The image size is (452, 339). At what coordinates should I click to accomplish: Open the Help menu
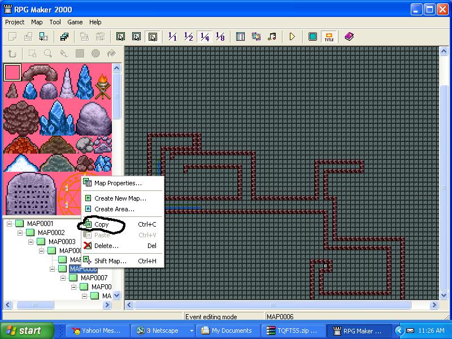(x=95, y=22)
